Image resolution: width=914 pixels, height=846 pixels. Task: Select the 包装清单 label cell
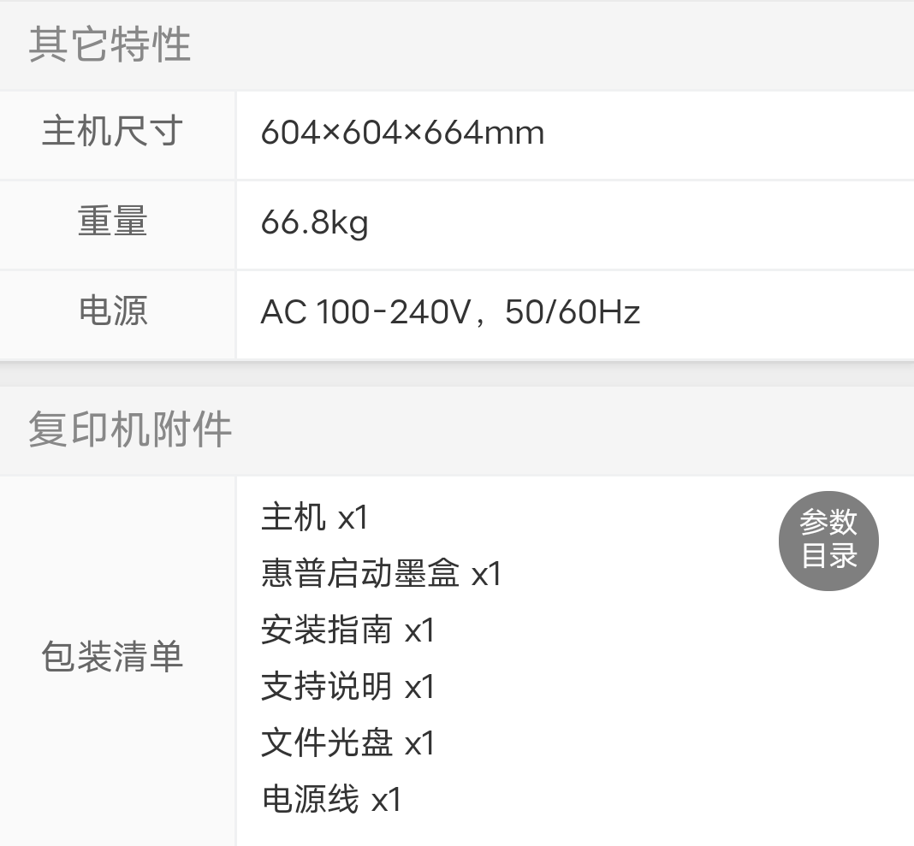point(113,658)
